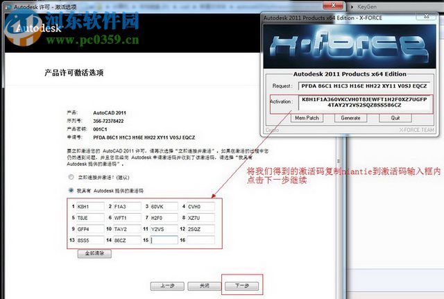This screenshot has width=444, height=299.
Task: Click the KeyGen breadcrumb in the Explorer window
Action: (367, 6)
